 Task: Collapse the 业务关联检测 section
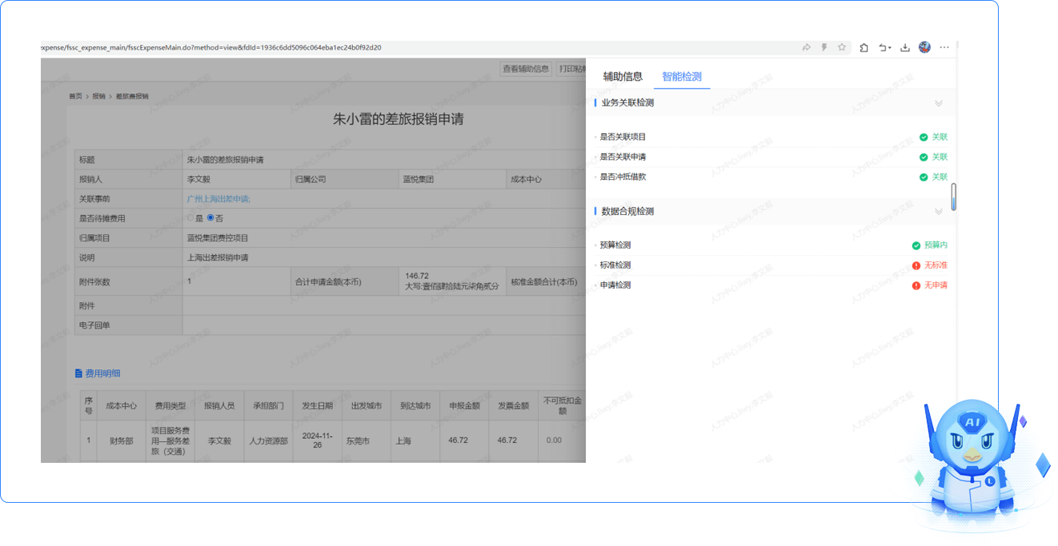(939, 103)
